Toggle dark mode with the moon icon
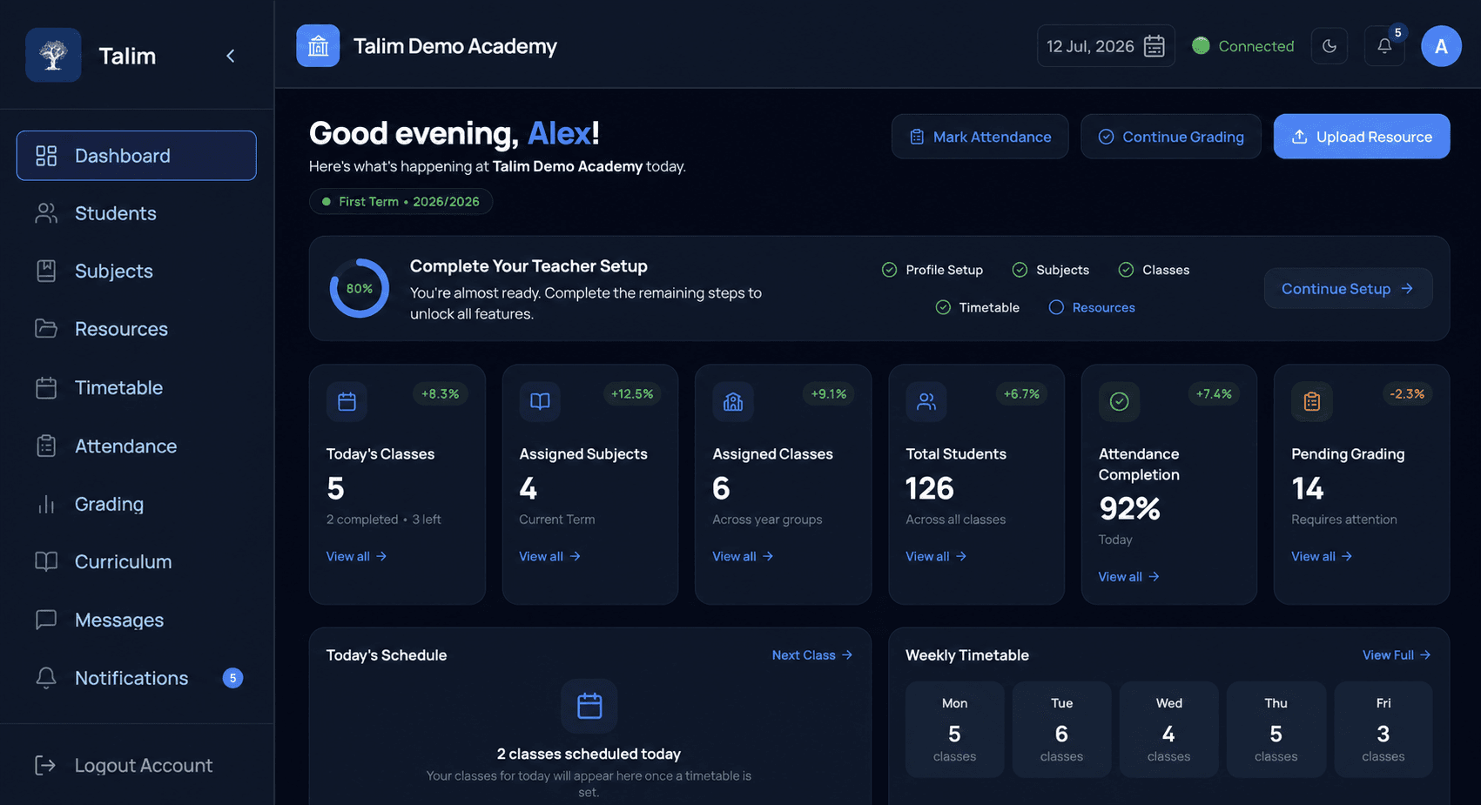The width and height of the screenshot is (1481, 805). coord(1330,46)
